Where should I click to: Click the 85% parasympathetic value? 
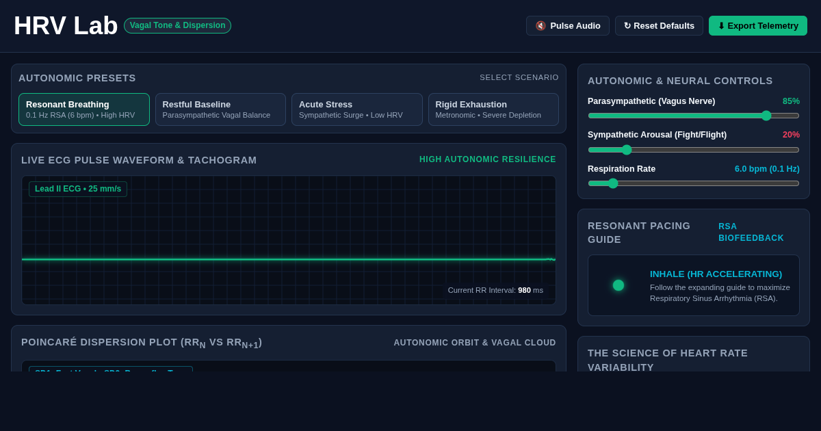[791, 101]
